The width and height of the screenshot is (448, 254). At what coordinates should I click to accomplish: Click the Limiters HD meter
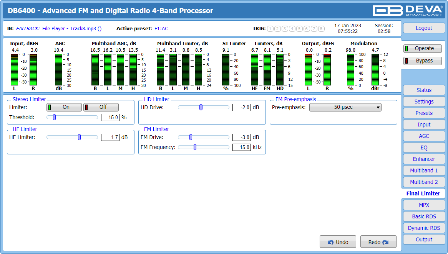(280, 70)
